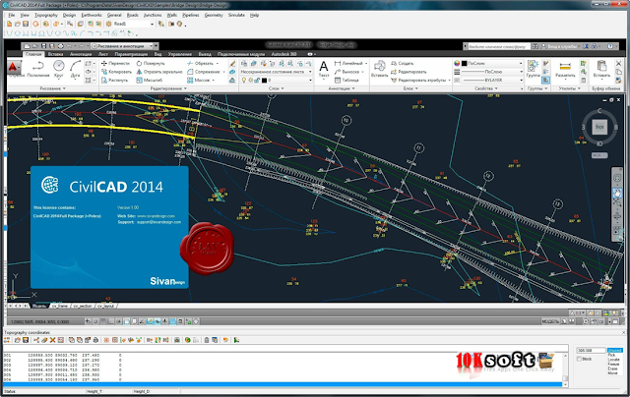
Task: Click the undo arrow in Topography coordinates toolbar
Action: 225,340
